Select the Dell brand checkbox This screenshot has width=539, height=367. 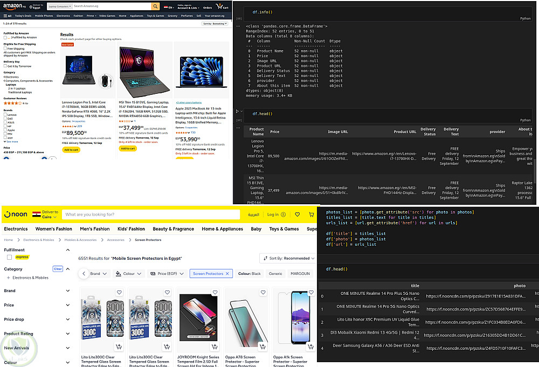pyautogui.click(x=5, y=119)
